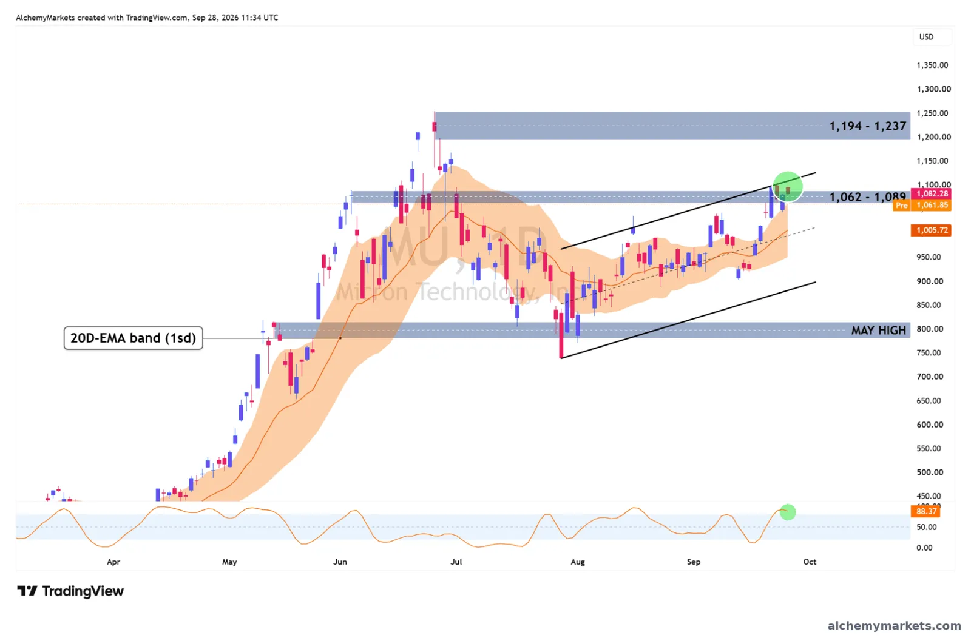
Task: Select the 450.00 price axis value
Action: tap(929, 496)
